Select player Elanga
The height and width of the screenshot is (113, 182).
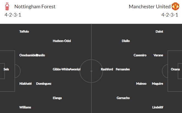57,98
